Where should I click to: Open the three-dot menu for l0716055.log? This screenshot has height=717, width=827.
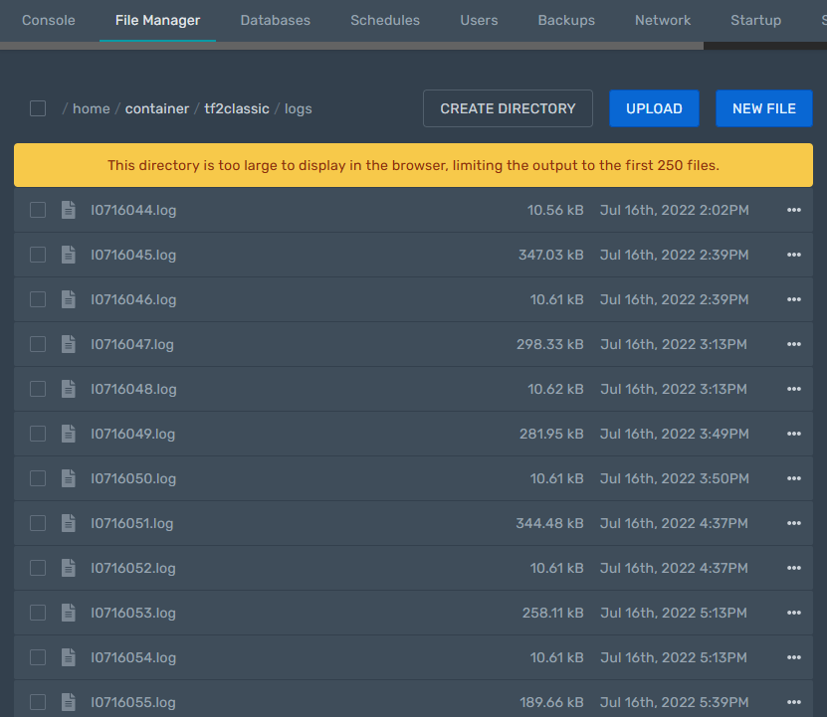[794, 702]
